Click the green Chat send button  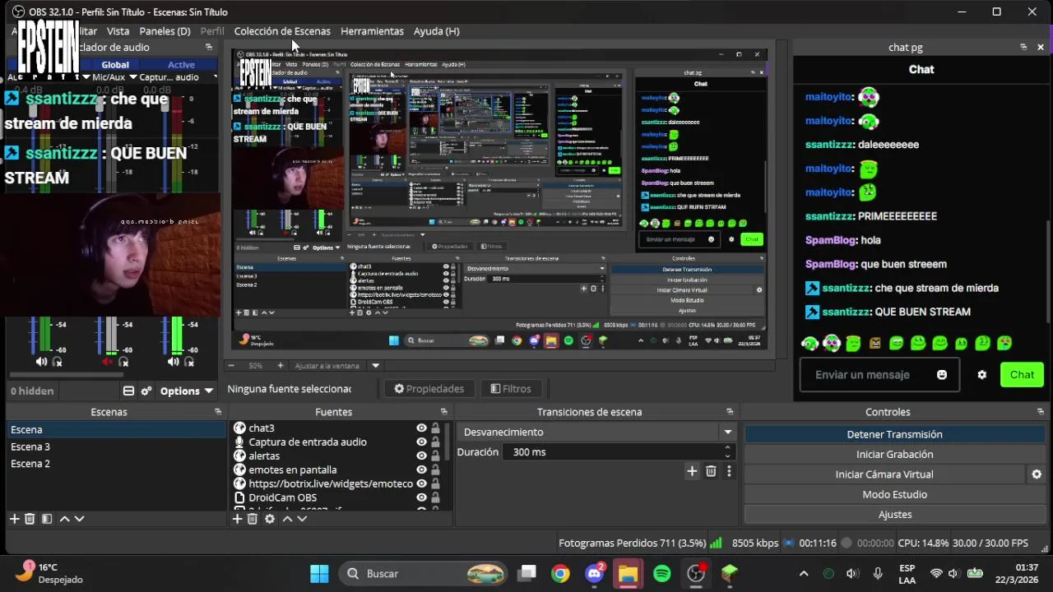point(1022,375)
